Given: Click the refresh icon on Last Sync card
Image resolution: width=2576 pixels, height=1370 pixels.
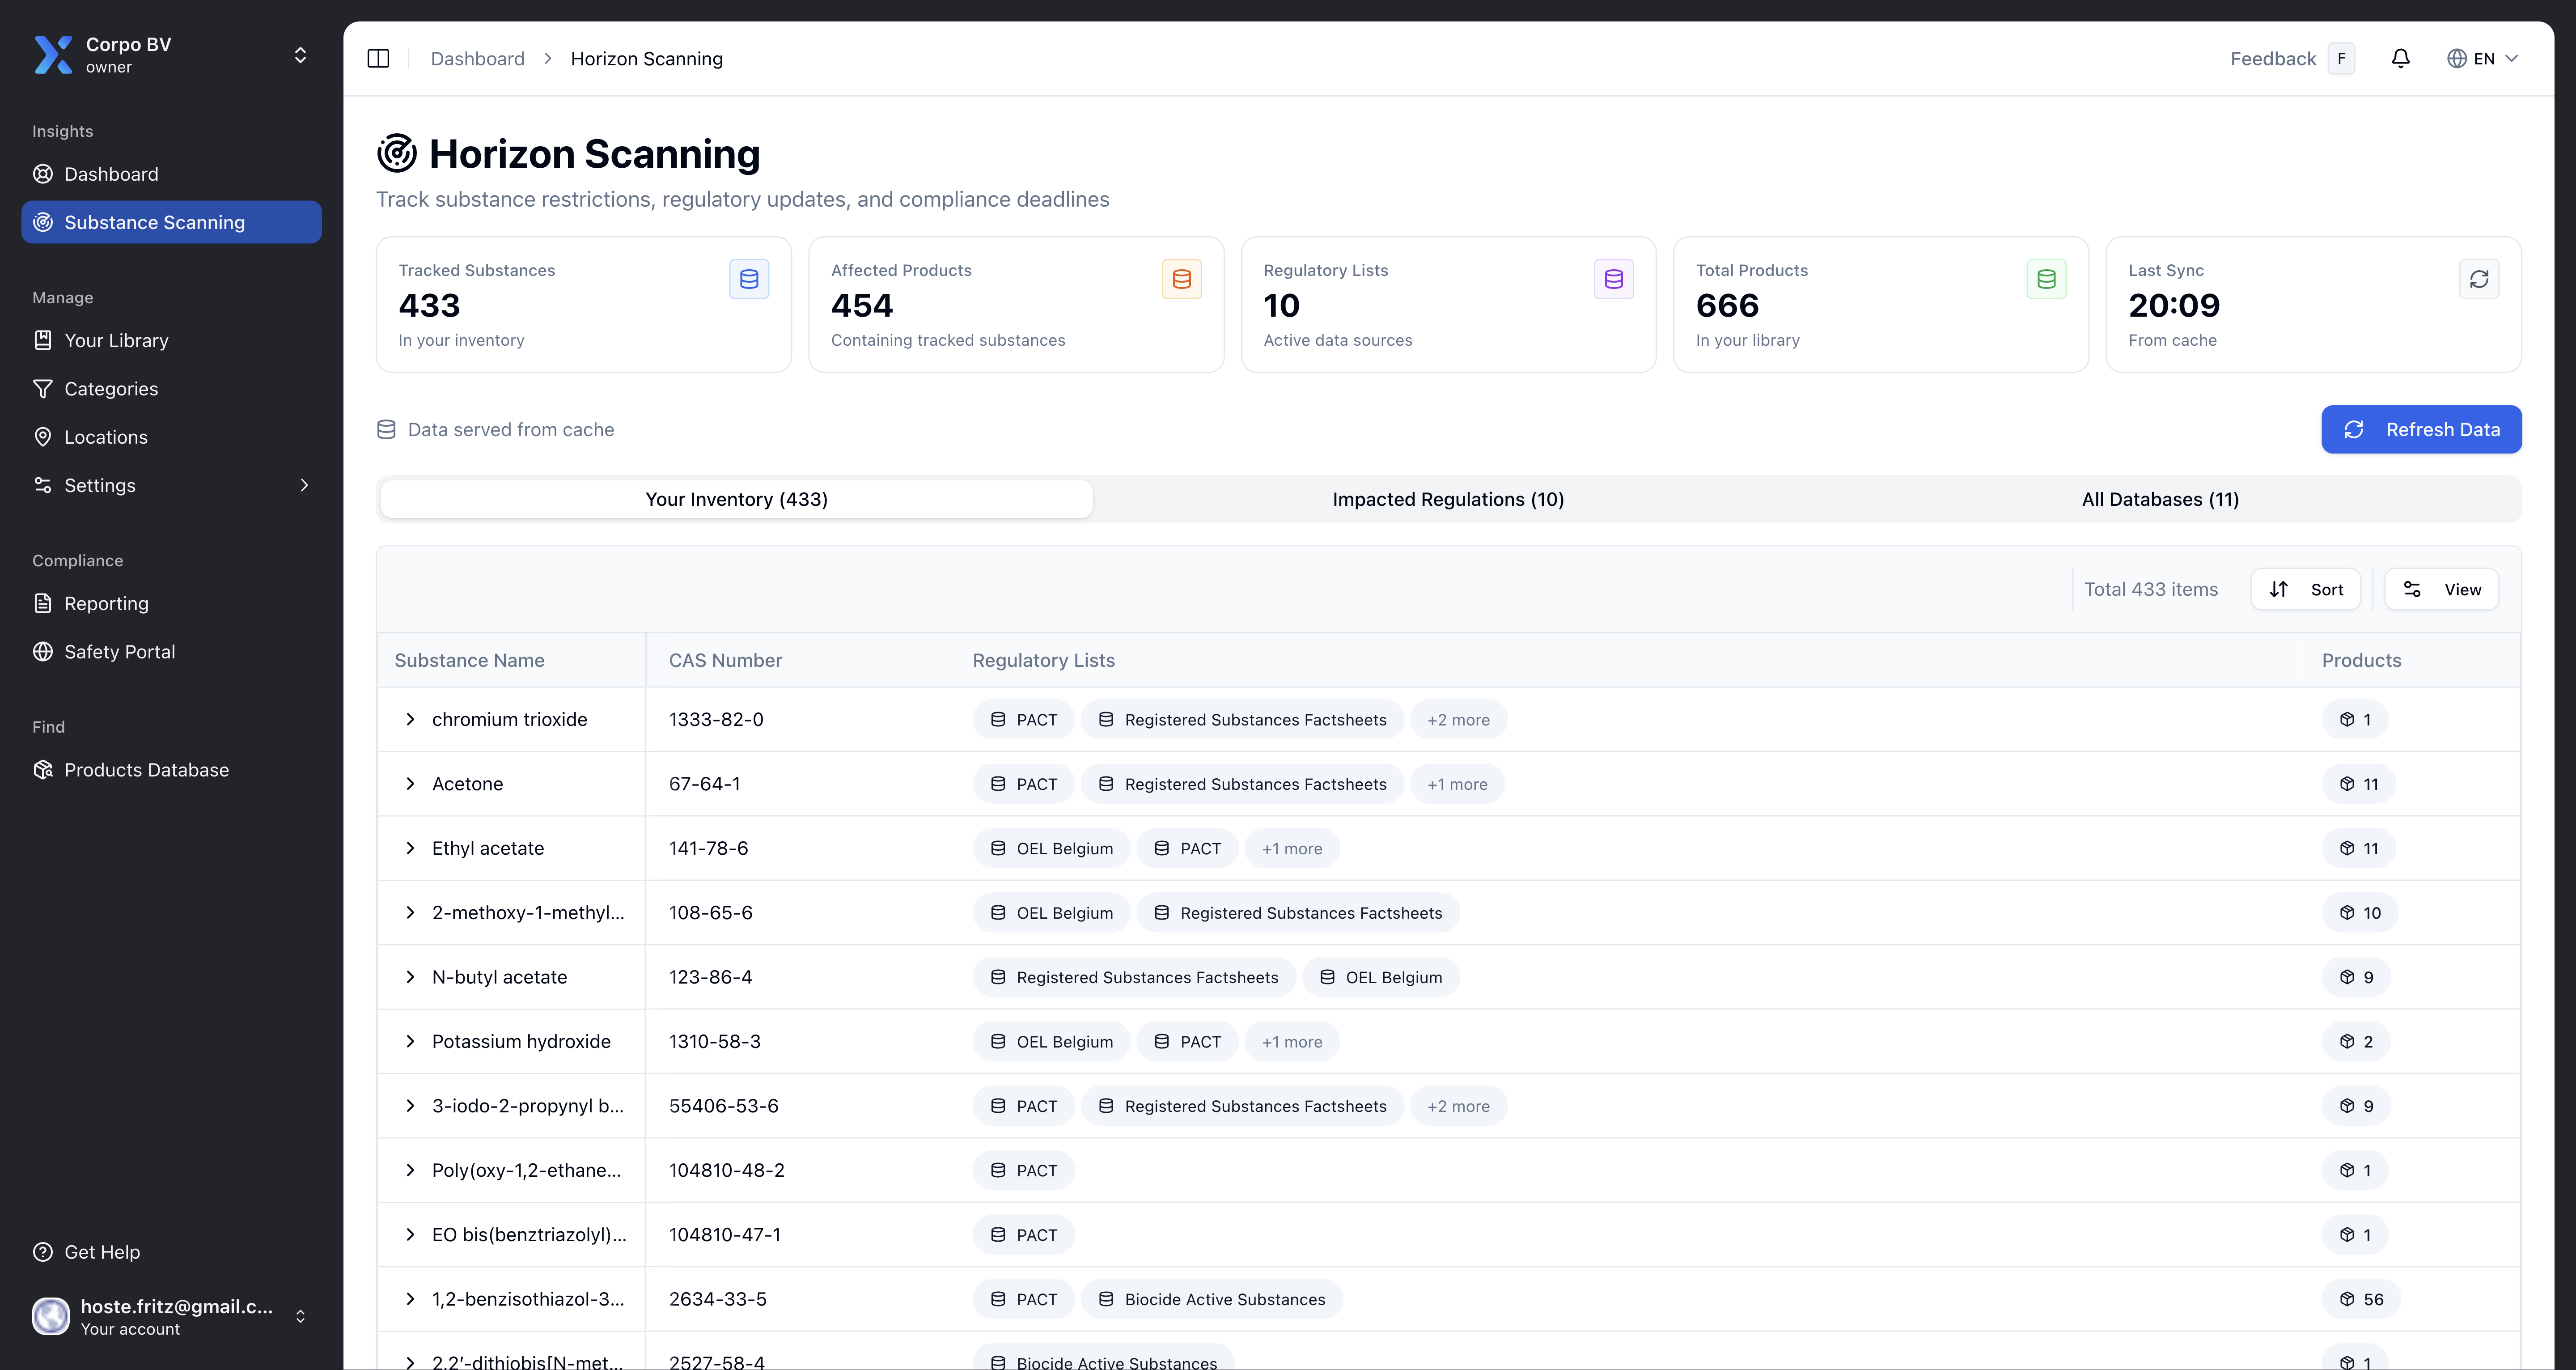Looking at the screenshot, I should click(2479, 279).
